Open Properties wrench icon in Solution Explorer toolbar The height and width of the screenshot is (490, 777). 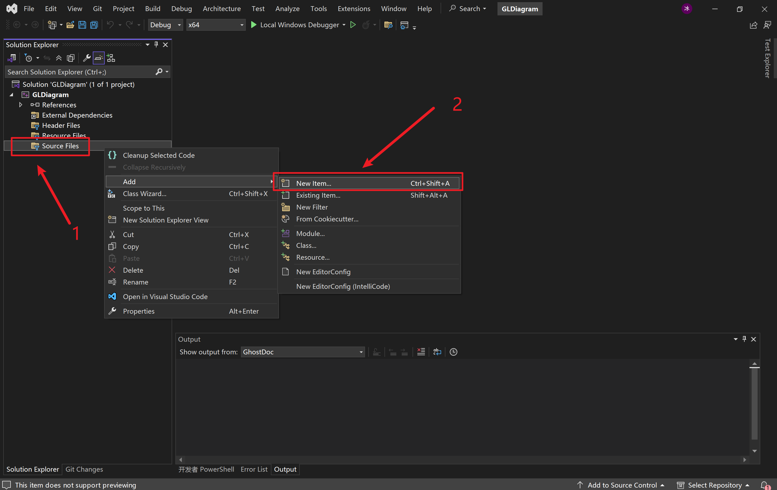[87, 58]
